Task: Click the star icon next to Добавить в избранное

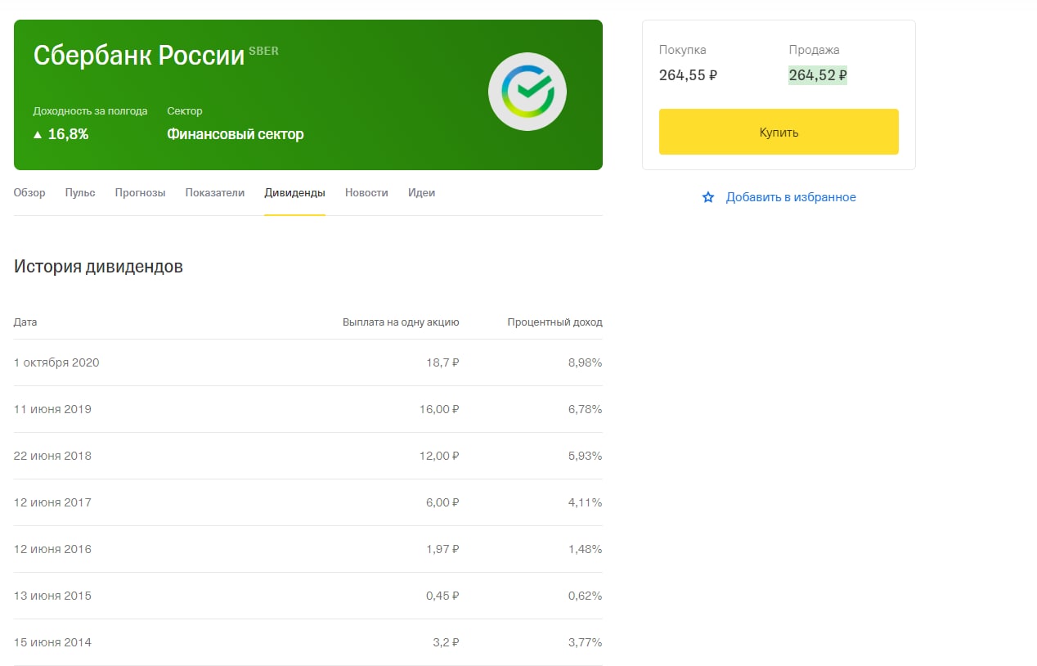Action: pyautogui.click(x=708, y=197)
